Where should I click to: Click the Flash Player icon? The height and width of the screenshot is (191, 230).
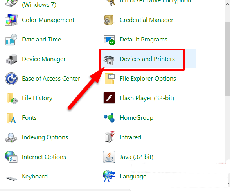tap(109, 98)
